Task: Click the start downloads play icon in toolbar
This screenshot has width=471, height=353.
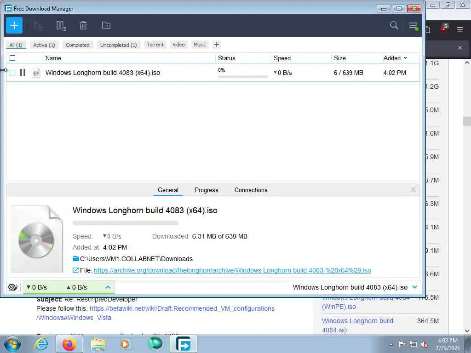Action: [x=38, y=26]
